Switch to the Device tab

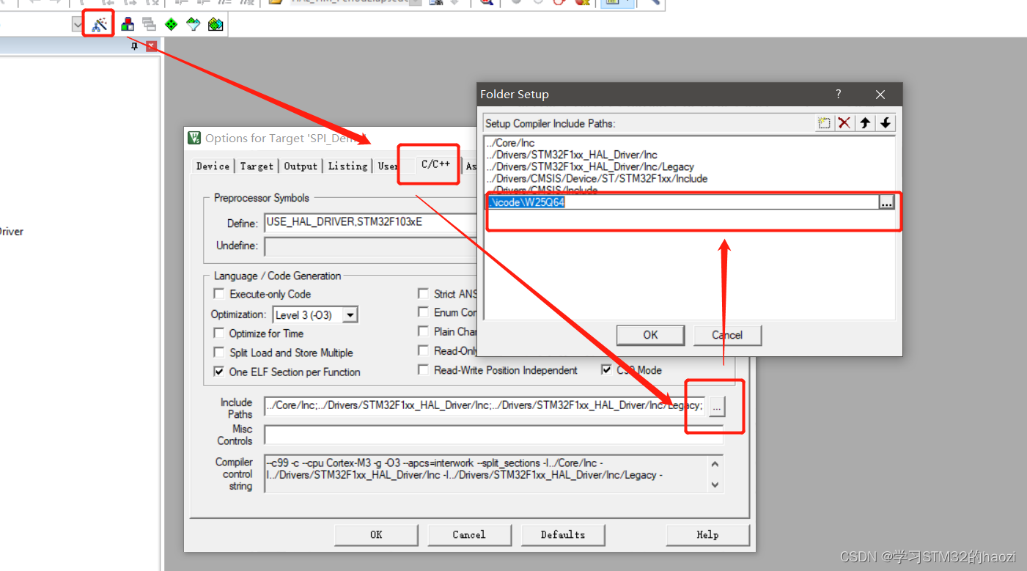[x=213, y=166]
